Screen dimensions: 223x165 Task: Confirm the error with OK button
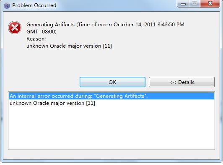(x=112, y=82)
